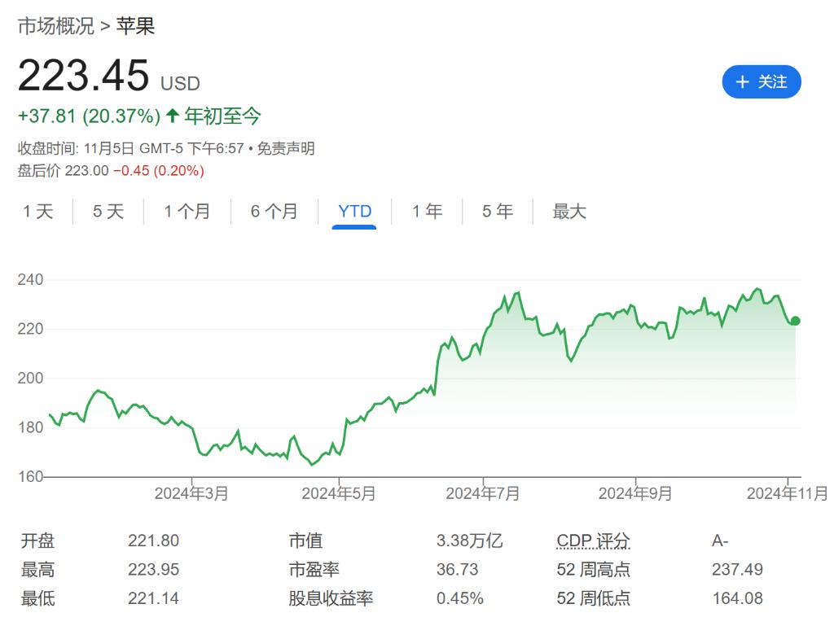The height and width of the screenshot is (626, 834).
Task: Click the 市盈率 label
Action: 314,570
